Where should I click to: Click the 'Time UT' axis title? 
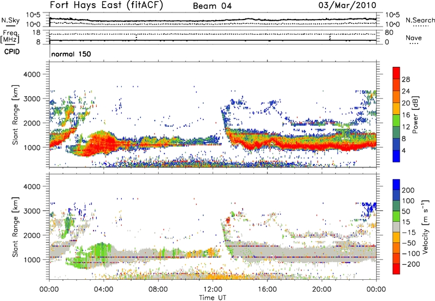click(213, 298)
